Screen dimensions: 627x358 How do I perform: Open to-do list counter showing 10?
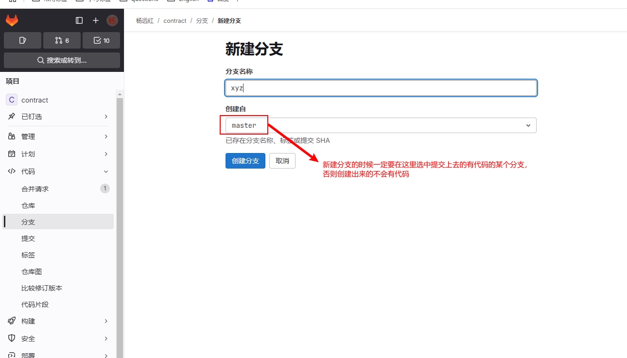(101, 40)
